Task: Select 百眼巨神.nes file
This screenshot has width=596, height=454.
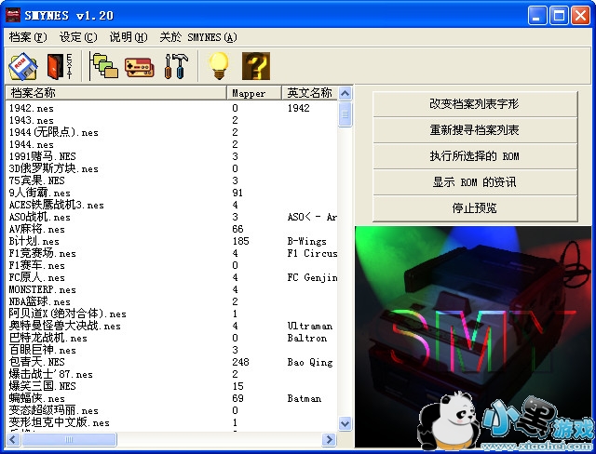Action: pyautogui.click(x=43, y=350)
